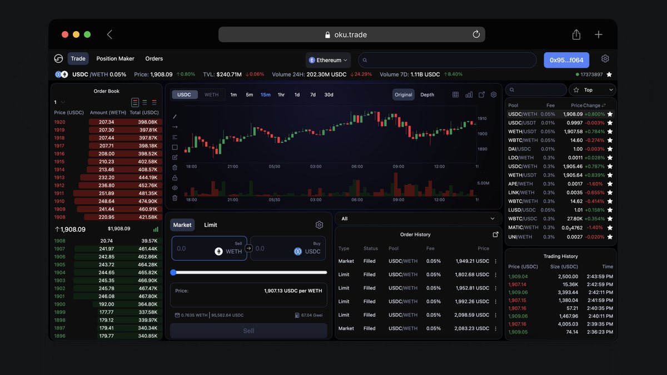
Task: Select the Limit order tab
Action: [x=211, y=225]
